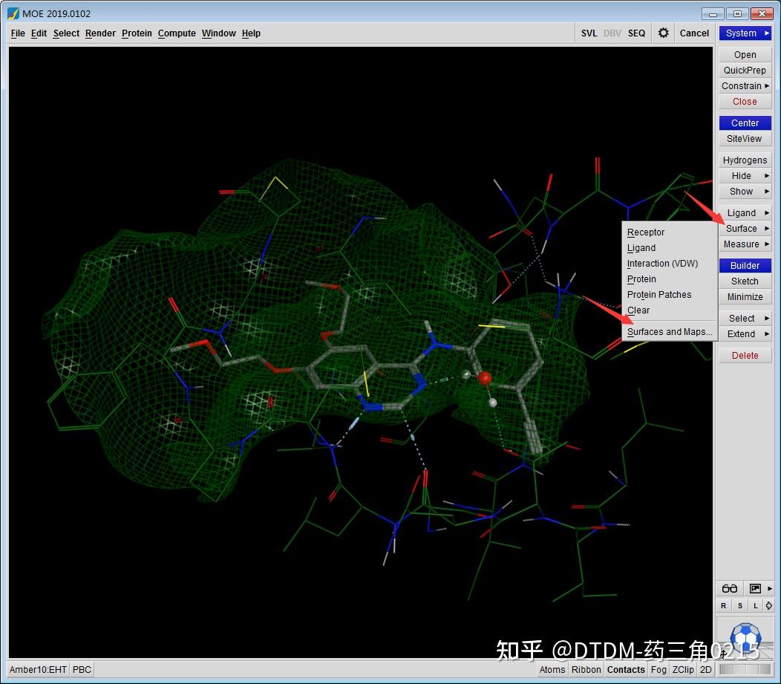Click the L view button
Viewport: 781px width, 684px height.
755,606
